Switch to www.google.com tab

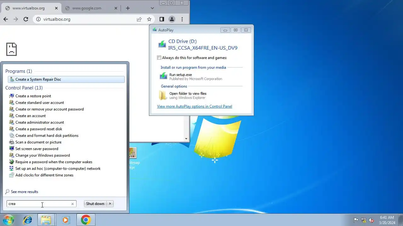click(87, 8)
